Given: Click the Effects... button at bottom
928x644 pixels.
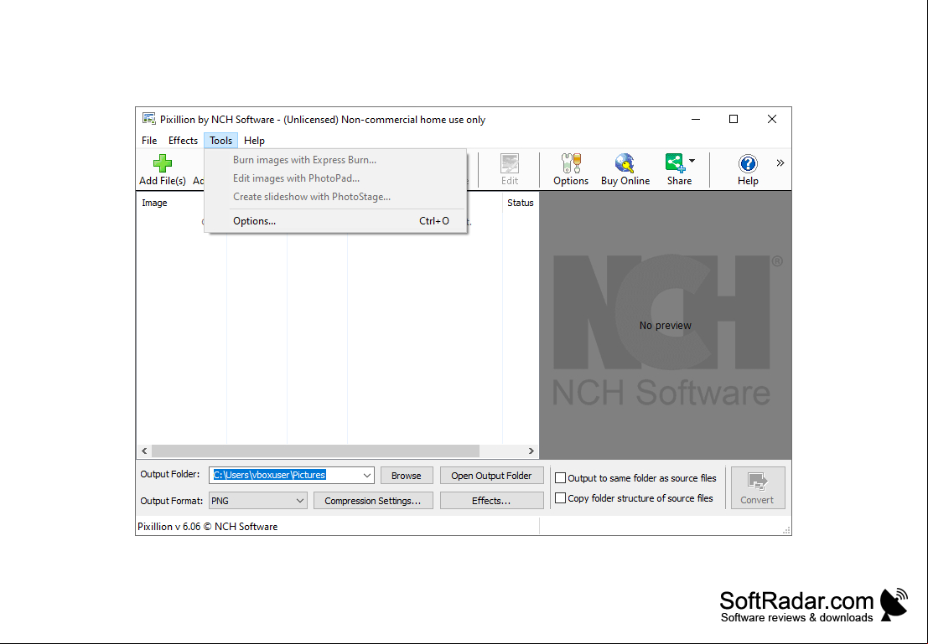Looking at the screenshot, I should click(491, 501).
